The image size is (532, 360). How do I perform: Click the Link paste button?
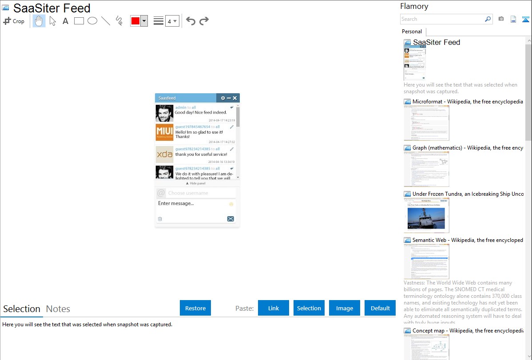pos(274,308)
